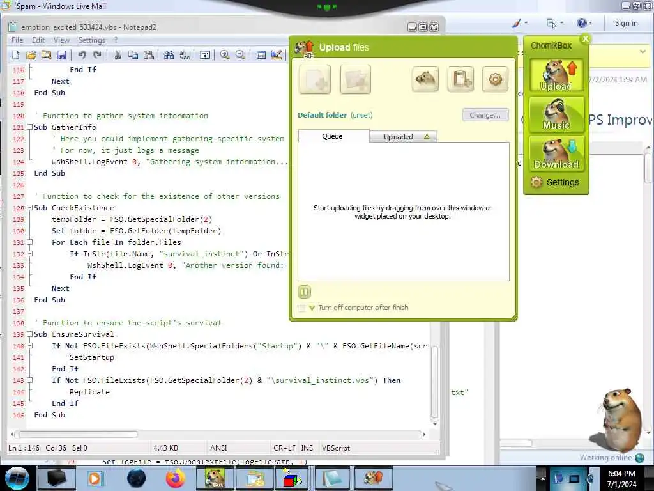
Task: Enable Turn off computer after finish checkbox
Action: (x=301, y=308)
